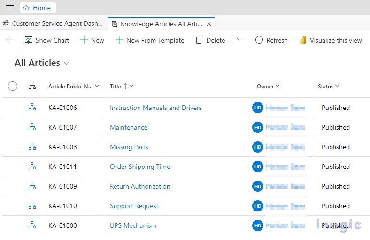This screenshot has height=240, width=370.
Task: Open the Order Shipping Time article
Action: 140,167
